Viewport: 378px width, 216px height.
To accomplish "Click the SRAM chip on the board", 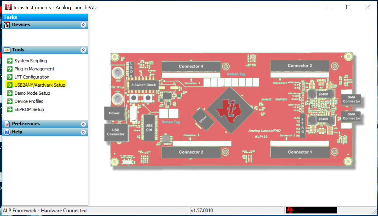I will pyautogui.click(x=203, y=120).
